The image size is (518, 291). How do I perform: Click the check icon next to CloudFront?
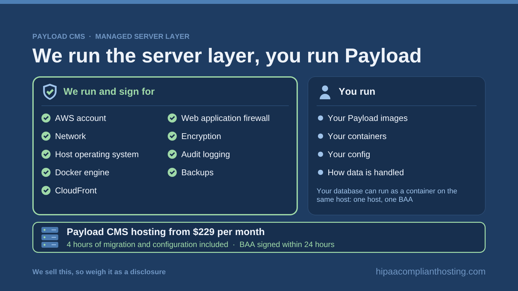46,190
